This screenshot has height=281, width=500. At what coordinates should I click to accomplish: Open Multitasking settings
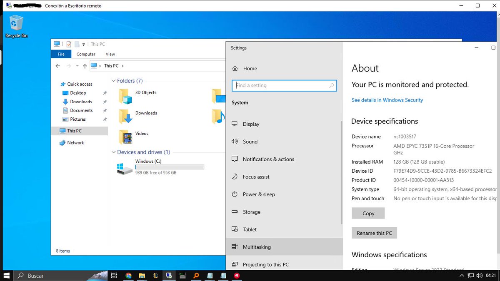coord(284,247)
